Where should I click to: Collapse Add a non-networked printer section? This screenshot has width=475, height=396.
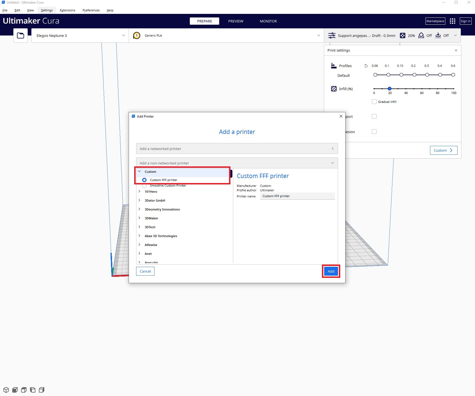237,163
